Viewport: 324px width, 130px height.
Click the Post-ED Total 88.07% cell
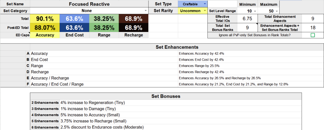(x=45, y=28)
